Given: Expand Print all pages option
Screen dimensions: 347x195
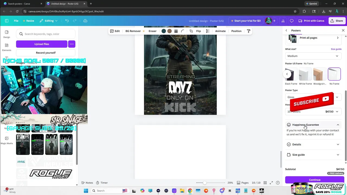Looking at the screenshot, I should point(313,38).
